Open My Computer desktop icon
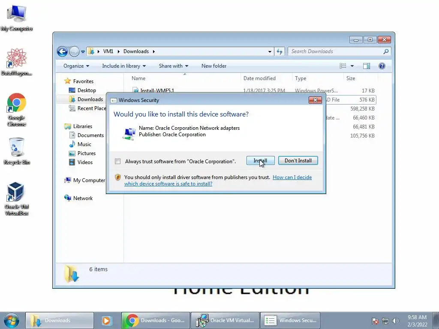439x329 pixels. [x=17, y=18]
